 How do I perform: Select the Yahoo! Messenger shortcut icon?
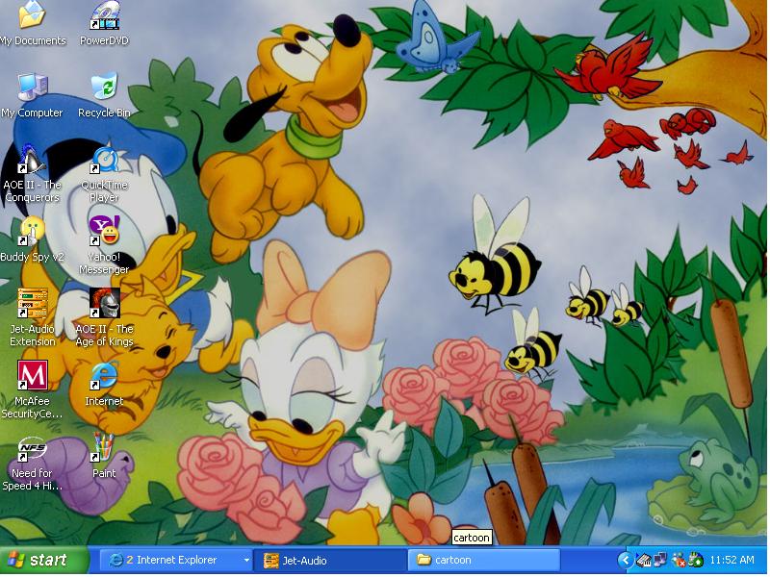click(x=104, y=245)
